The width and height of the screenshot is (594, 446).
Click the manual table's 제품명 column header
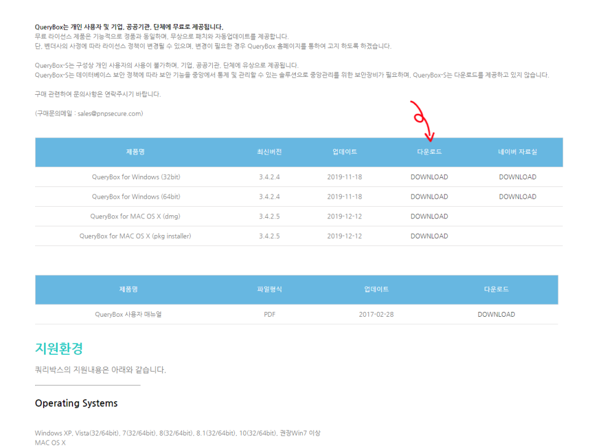(x=129, y=290)
